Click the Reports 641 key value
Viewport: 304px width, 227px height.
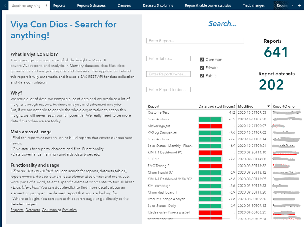click(276, 52)
